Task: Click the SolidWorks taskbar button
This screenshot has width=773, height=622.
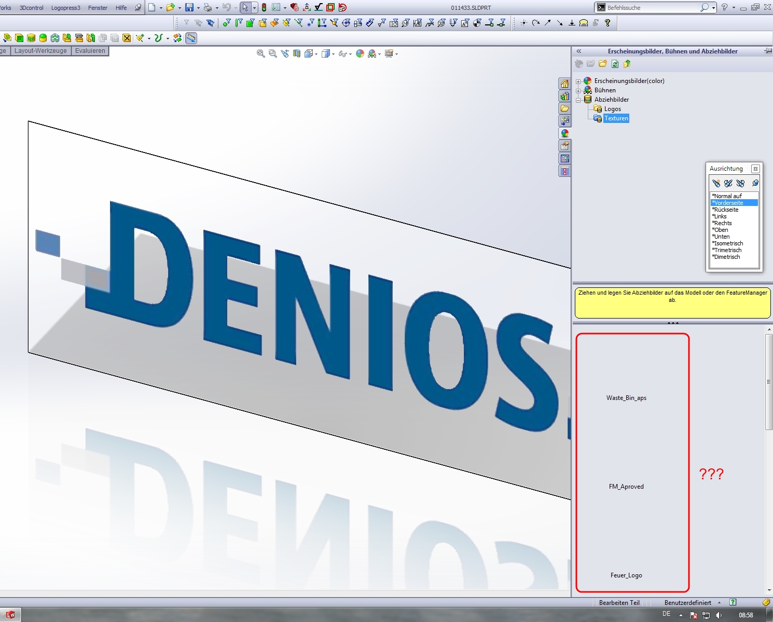Action: tap(10, 615)
